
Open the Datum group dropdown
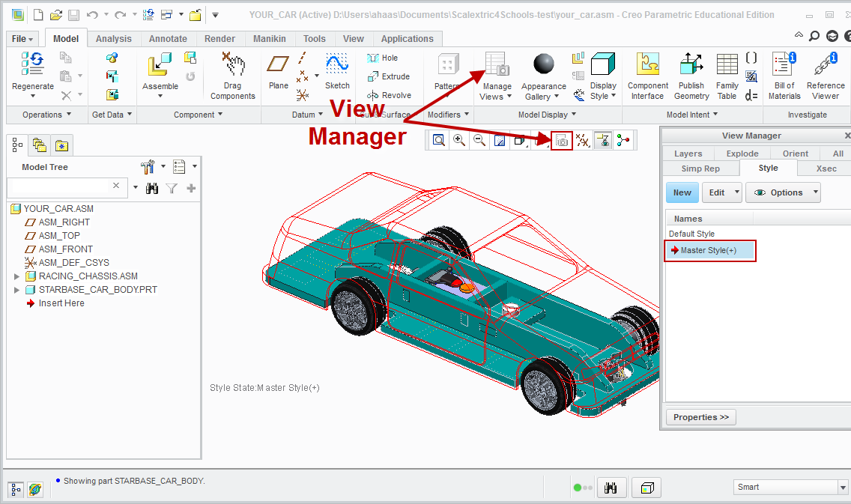point(307,115)
